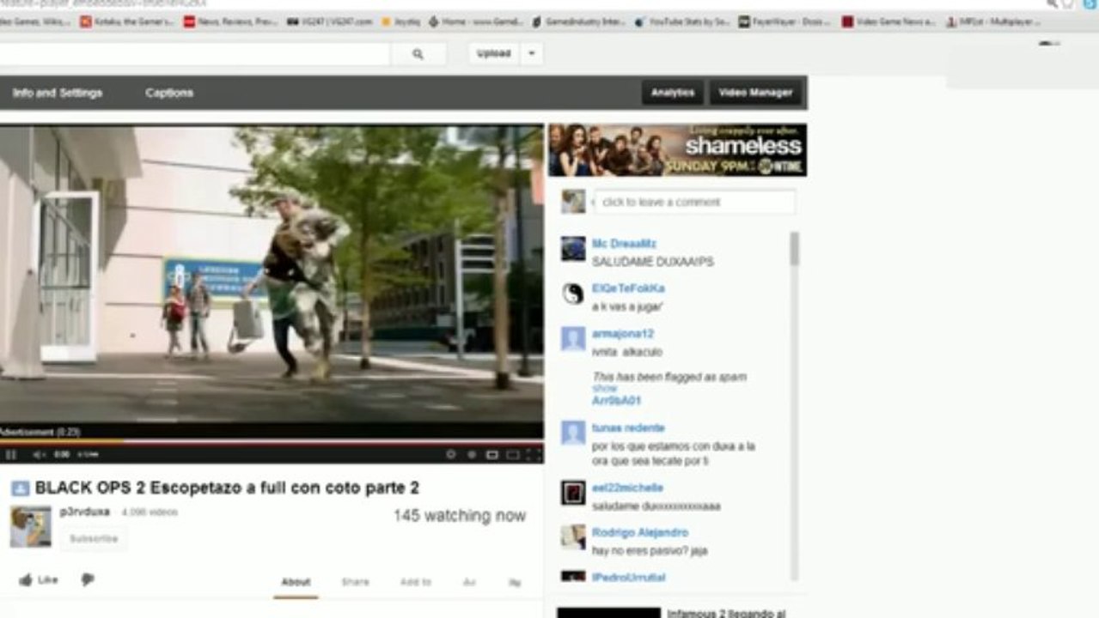Click Mc DreaMz's avatar image
1099x618 pixels.
573,249
